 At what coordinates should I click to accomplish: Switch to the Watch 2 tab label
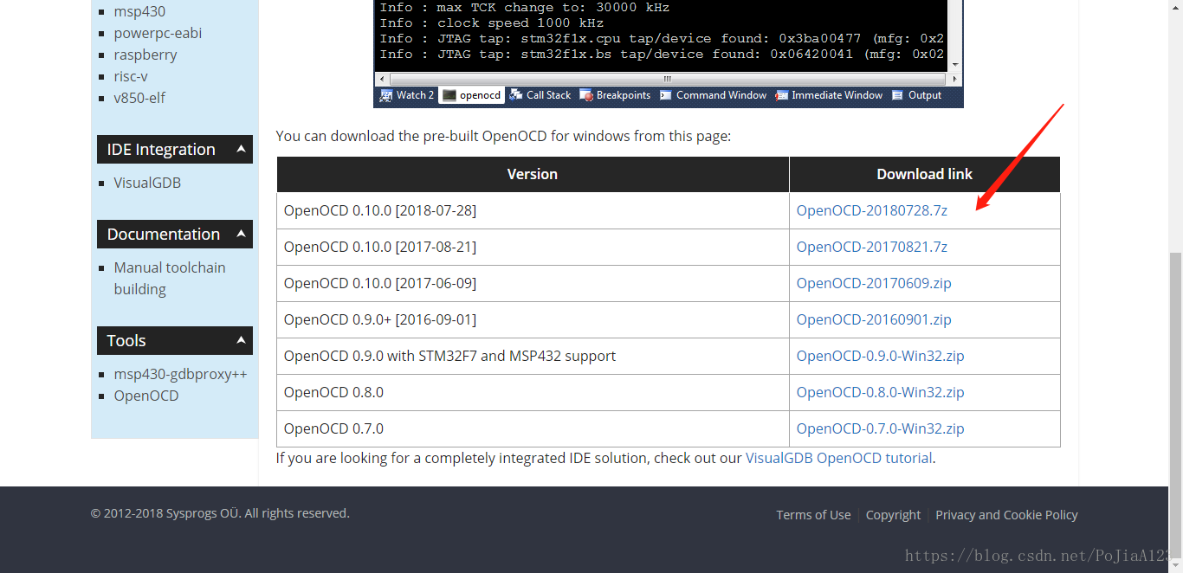415,95
